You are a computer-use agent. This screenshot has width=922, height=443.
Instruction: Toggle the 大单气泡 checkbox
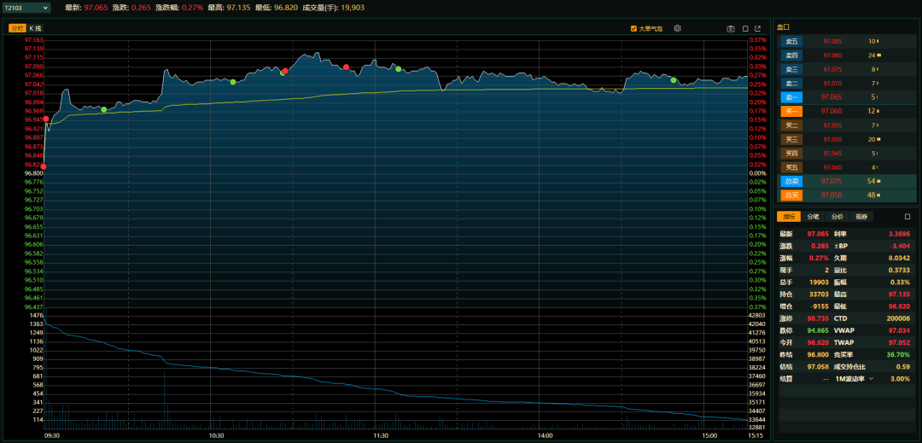[633, 28]
